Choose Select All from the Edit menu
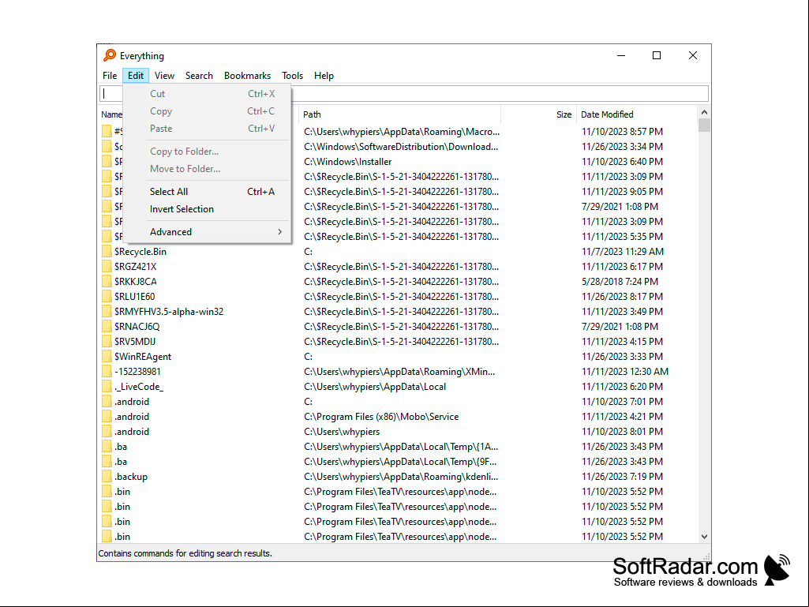Viewport: 809px width, 607px height. tap(208, 192)
